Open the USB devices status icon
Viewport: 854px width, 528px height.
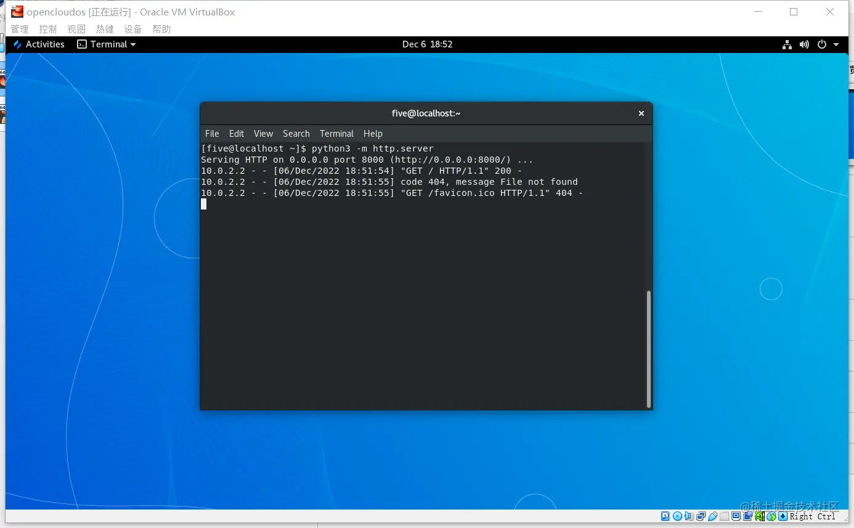[713, 516]
